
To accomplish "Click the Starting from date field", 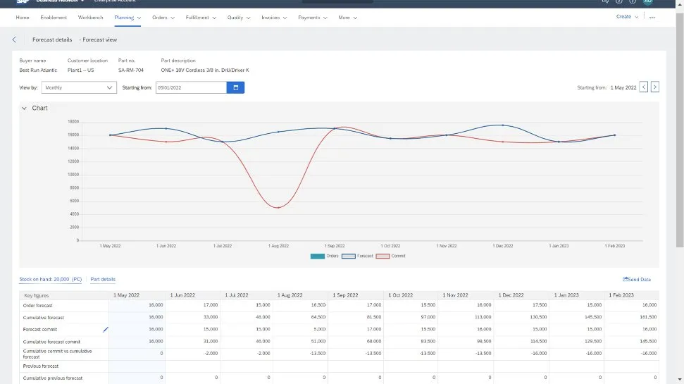I will point(190,87).
